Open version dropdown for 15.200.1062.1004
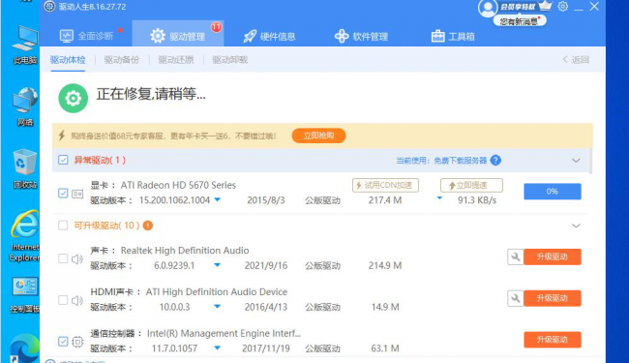The image size is (629, 363). (x=217, y=199)
